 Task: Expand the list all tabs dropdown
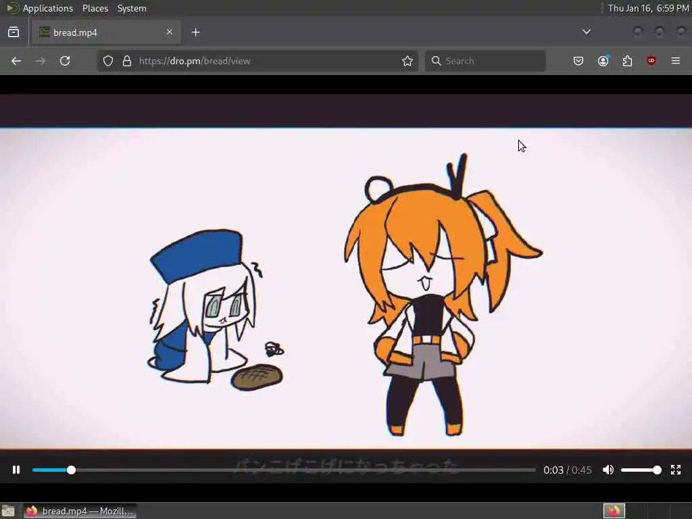coord(587,32)
